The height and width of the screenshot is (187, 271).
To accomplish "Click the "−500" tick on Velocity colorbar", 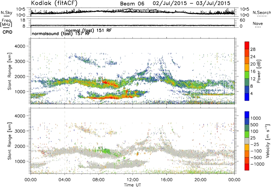I will [x=256, y=157].
